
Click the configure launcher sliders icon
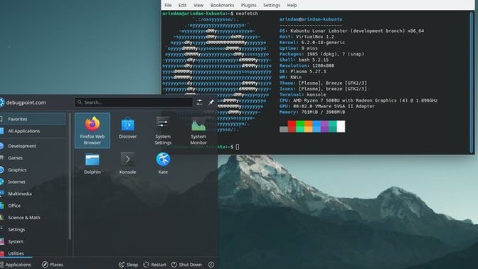point(199,102)
